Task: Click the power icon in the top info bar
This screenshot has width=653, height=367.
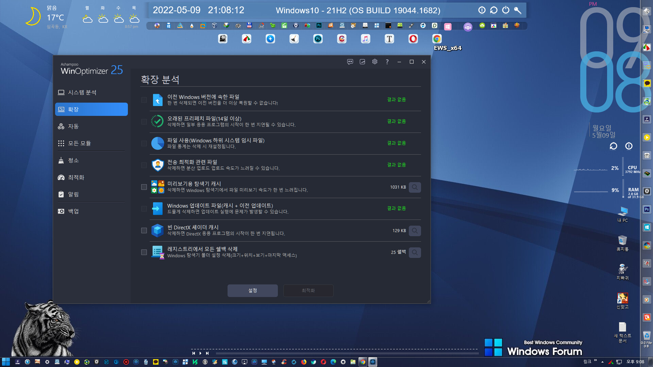Action: point(506,10)
